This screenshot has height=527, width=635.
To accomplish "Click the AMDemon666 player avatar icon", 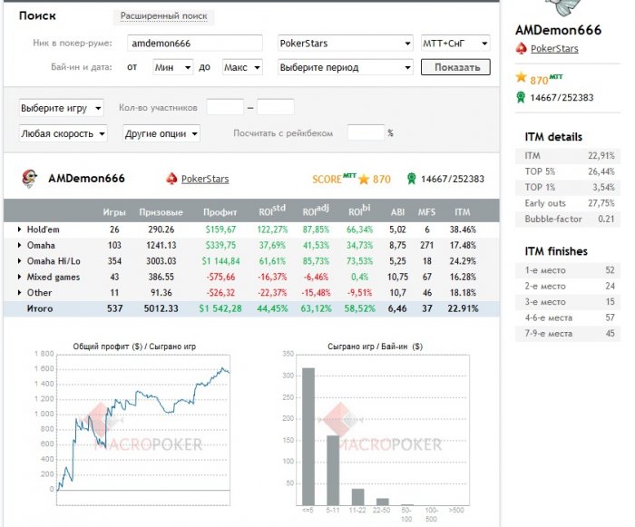I will tap(30, 179).
